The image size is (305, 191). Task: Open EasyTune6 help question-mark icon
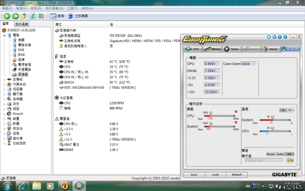tap(280, 37)
